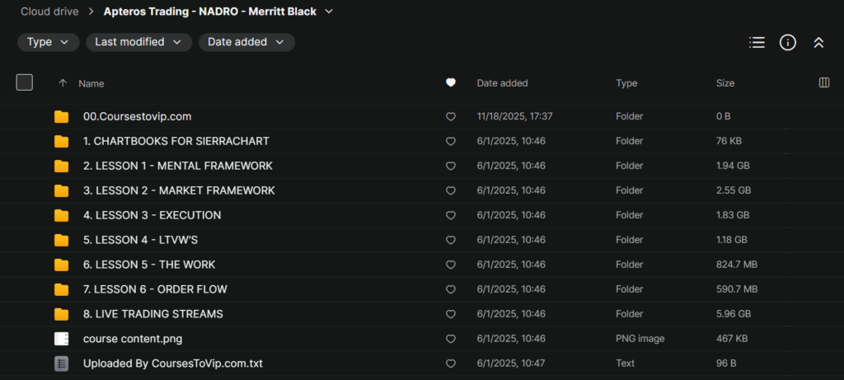Click the collapse double-chevron icon

[x=818, y=43]
